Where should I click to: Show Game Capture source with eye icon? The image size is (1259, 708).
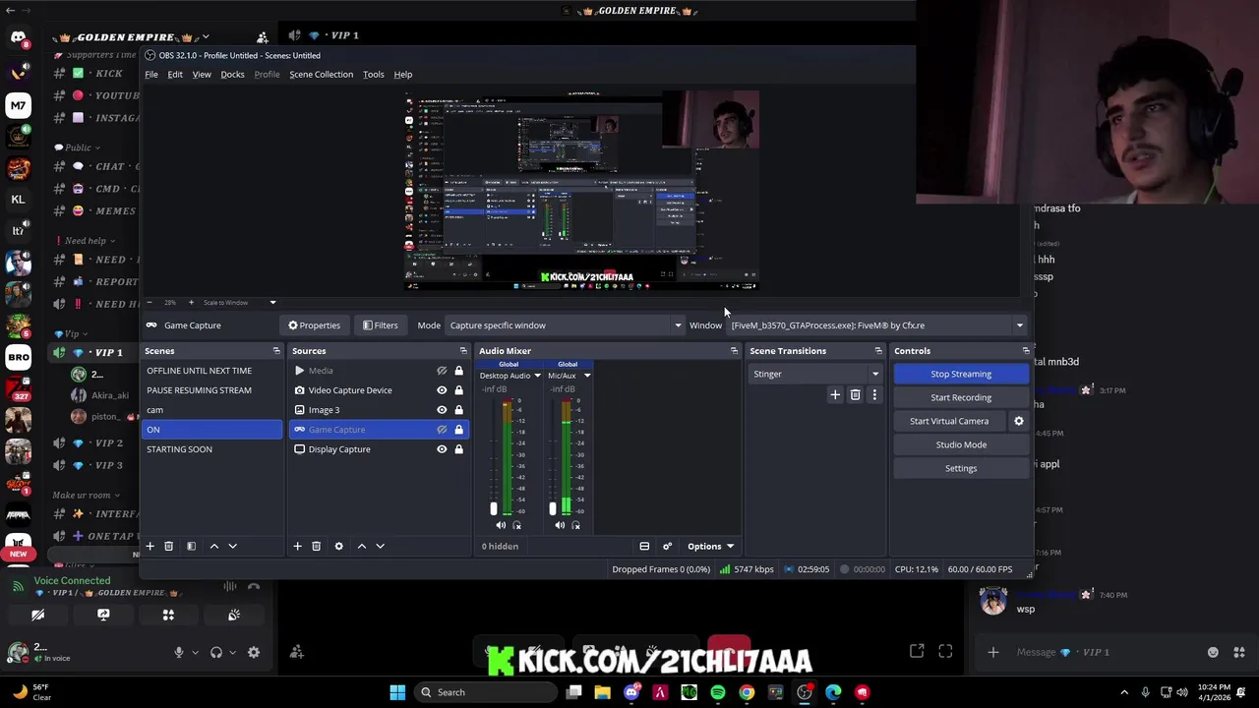click(442, 430)
